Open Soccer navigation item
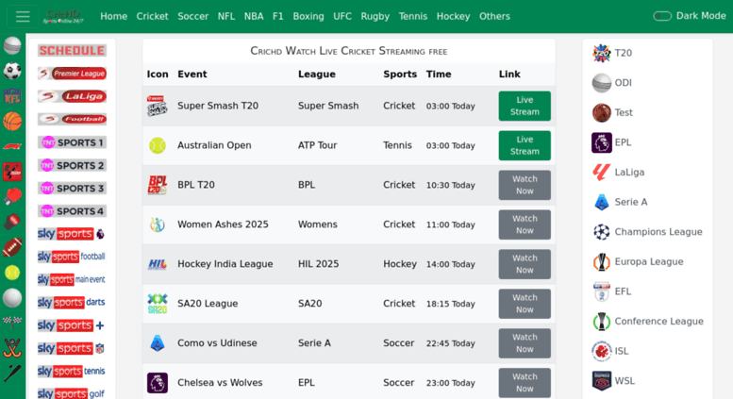 click(x=192, y=16)
